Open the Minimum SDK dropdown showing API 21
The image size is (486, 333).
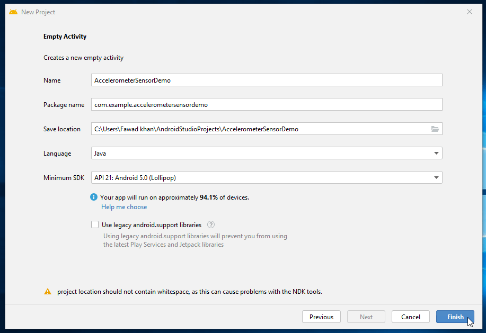pyautogui.click(x=265, y=177)
